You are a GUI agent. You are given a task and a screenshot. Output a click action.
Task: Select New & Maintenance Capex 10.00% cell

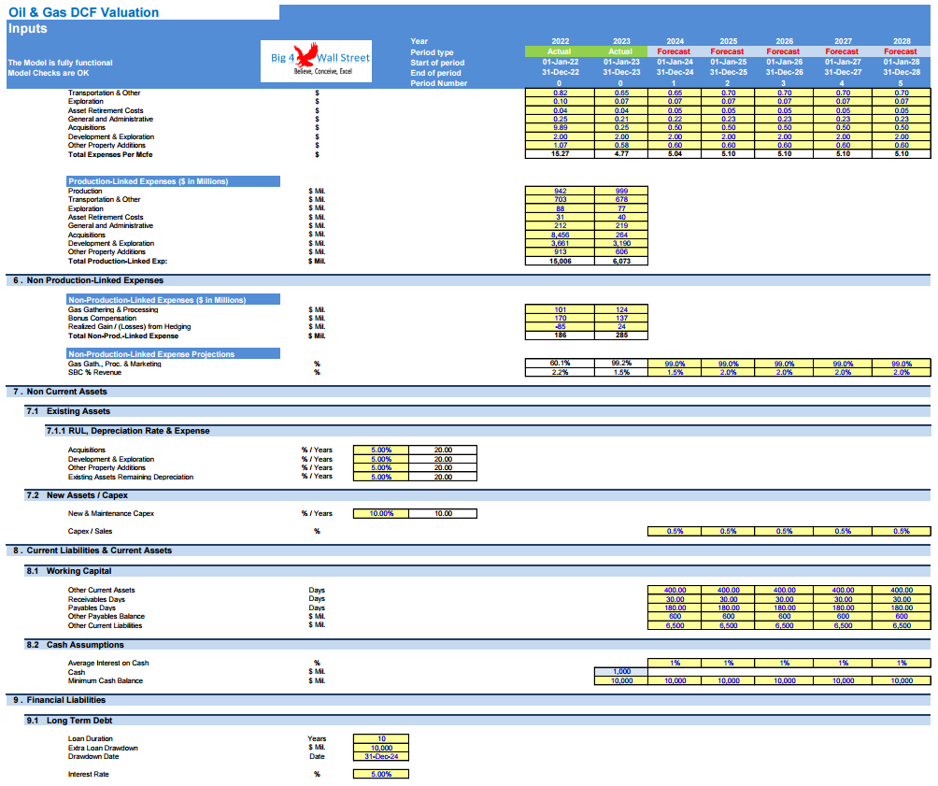tap(381, 514)
